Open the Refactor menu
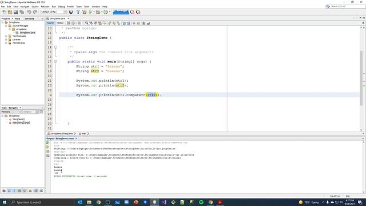Screen dimensions: 366x206 (x=45, y=6)
